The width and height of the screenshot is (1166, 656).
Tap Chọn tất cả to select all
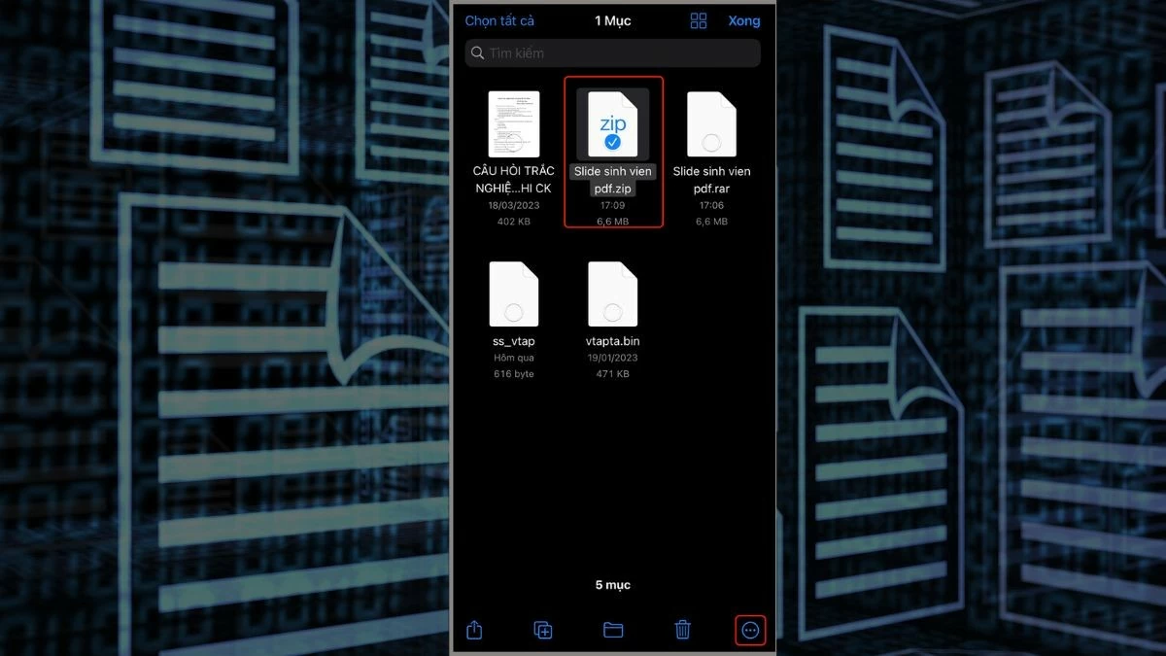501,20
